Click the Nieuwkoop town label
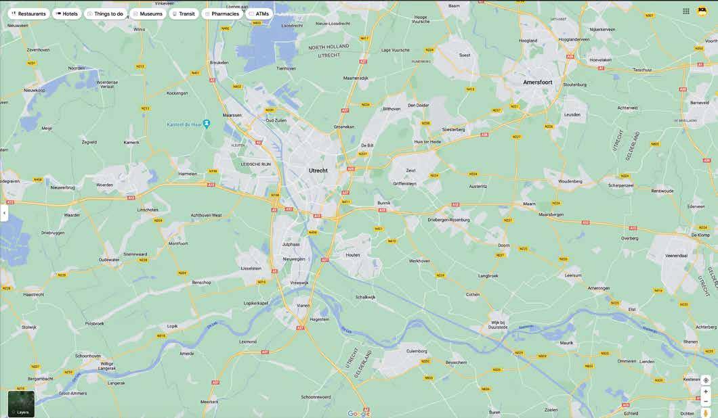Screen dimensions: 718x418 pos(35,91)
